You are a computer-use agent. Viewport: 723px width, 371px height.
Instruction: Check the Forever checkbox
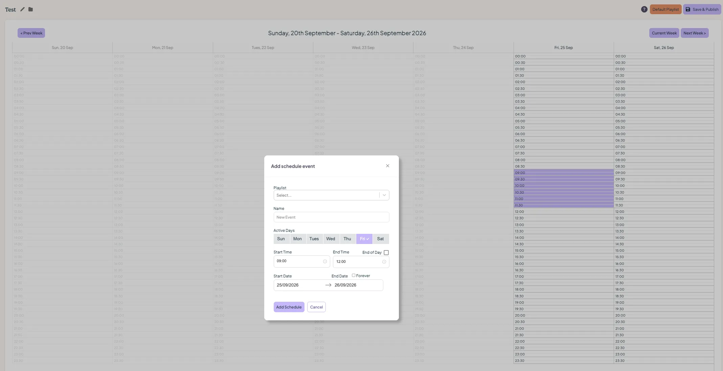354,275
